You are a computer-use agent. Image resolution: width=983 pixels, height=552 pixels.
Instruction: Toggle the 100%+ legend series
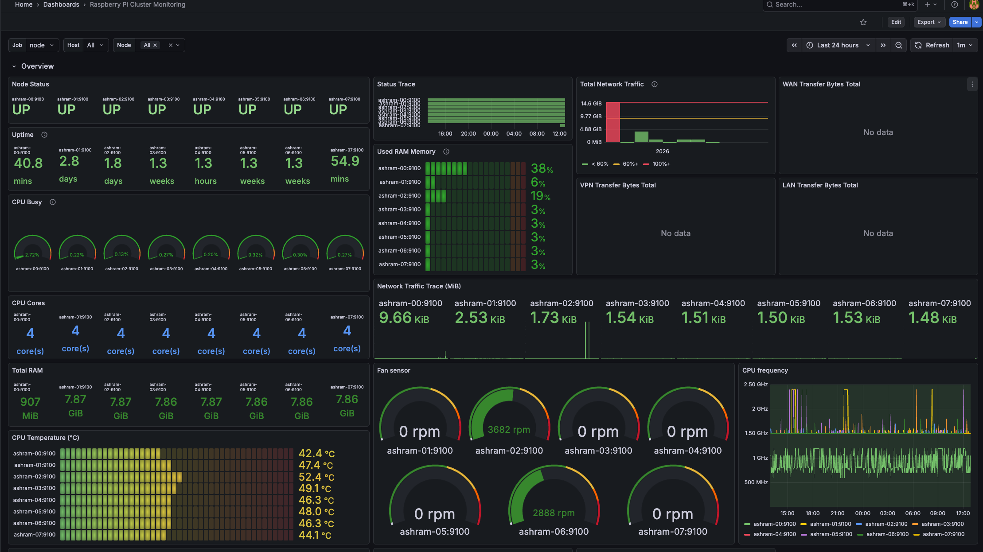pos(657,164)
